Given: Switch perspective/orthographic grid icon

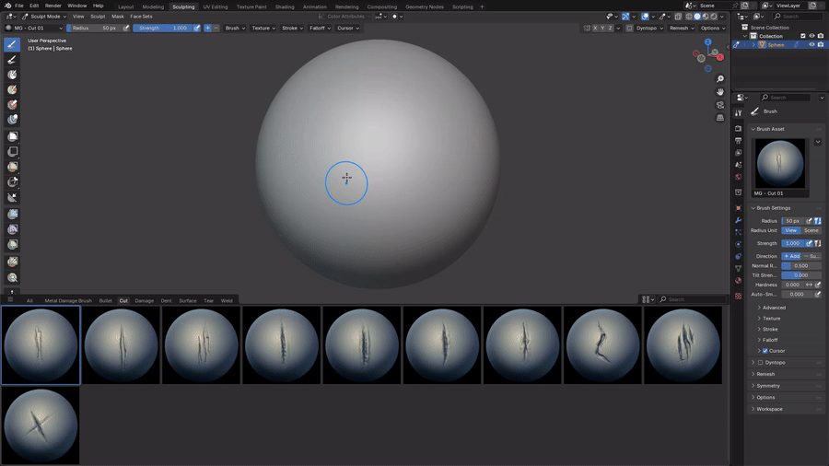Looking at the screenshot, I should click(719, 118).
